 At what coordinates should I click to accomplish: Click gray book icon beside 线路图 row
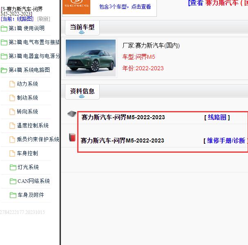click(x=72, y=114)
